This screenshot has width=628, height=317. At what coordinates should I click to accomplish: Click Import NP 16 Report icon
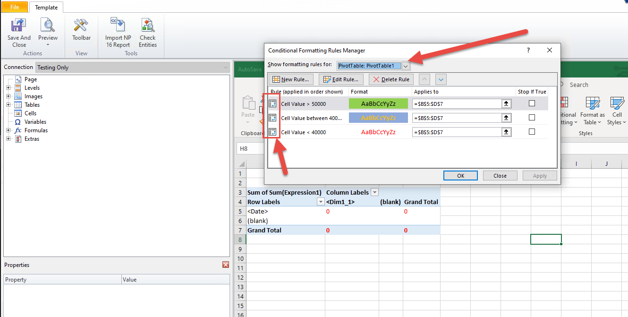(x=118, y=26)
